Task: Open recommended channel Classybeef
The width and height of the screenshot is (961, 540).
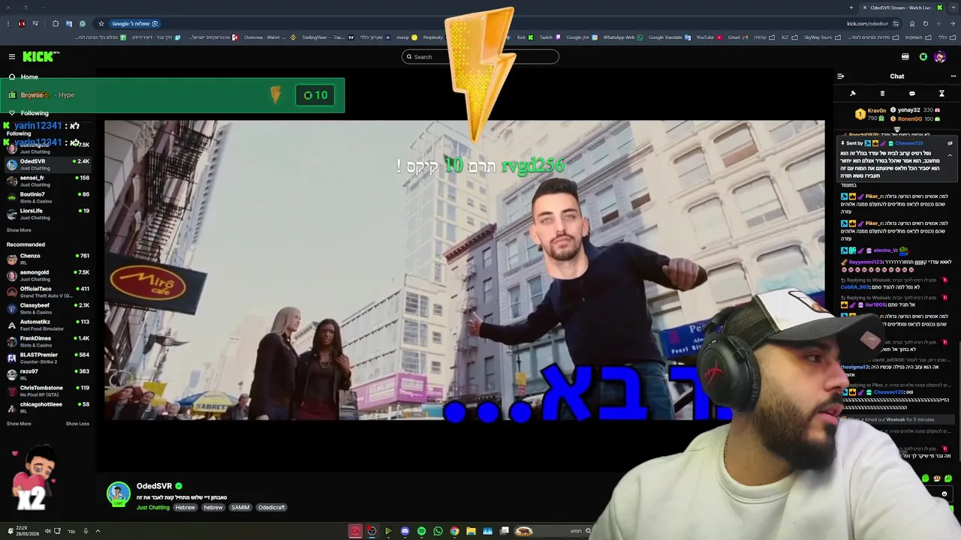Action: tap(48, 308)
